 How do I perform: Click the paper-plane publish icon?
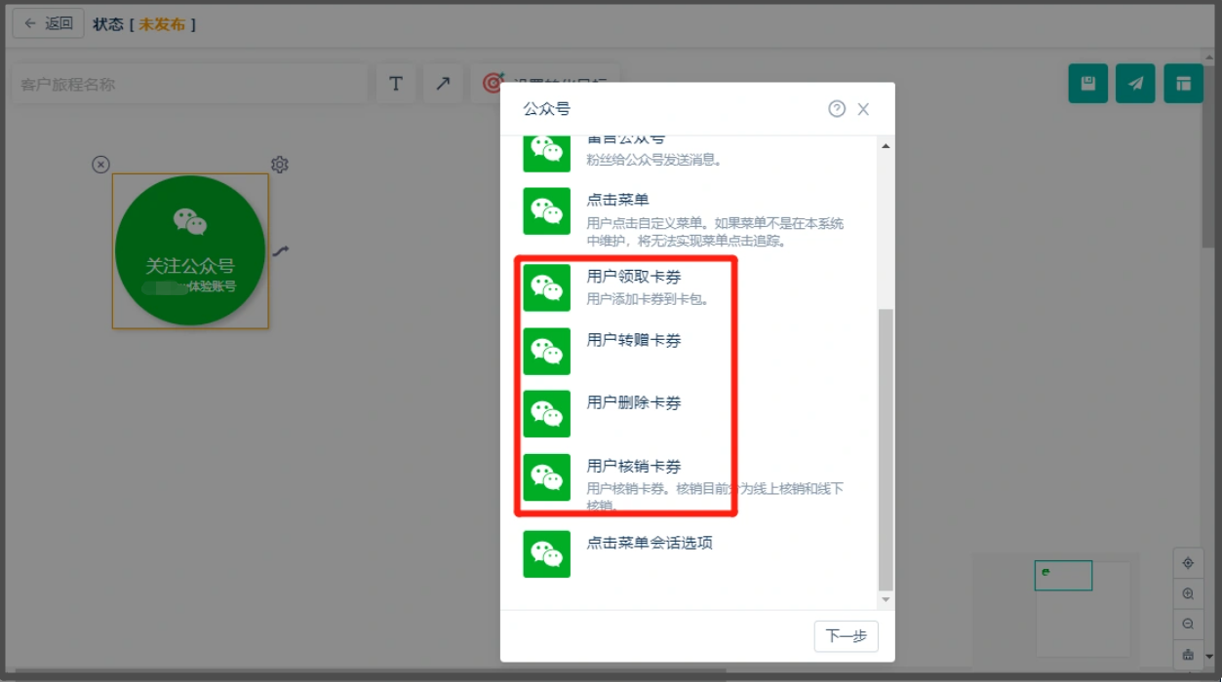[1136, 84]
